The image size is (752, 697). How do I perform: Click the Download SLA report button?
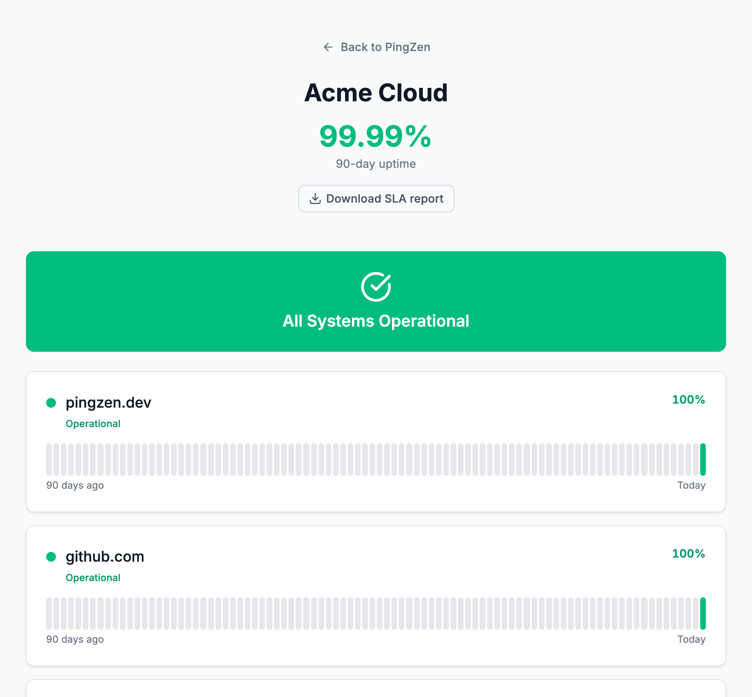pyautogui.click(x=376, y=198)
